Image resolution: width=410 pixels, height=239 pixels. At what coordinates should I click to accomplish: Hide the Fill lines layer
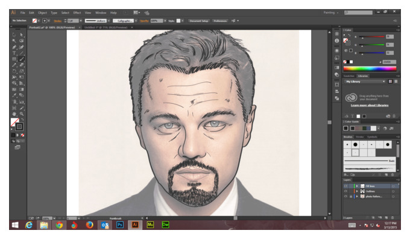click(x=345, y=186)
